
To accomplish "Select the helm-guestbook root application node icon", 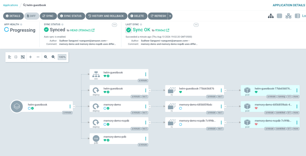I will click(x=17, y=106).
